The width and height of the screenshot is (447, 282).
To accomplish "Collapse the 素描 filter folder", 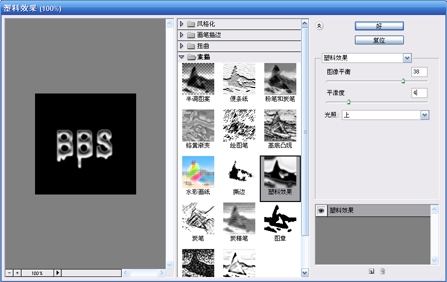I will (182, 57).
